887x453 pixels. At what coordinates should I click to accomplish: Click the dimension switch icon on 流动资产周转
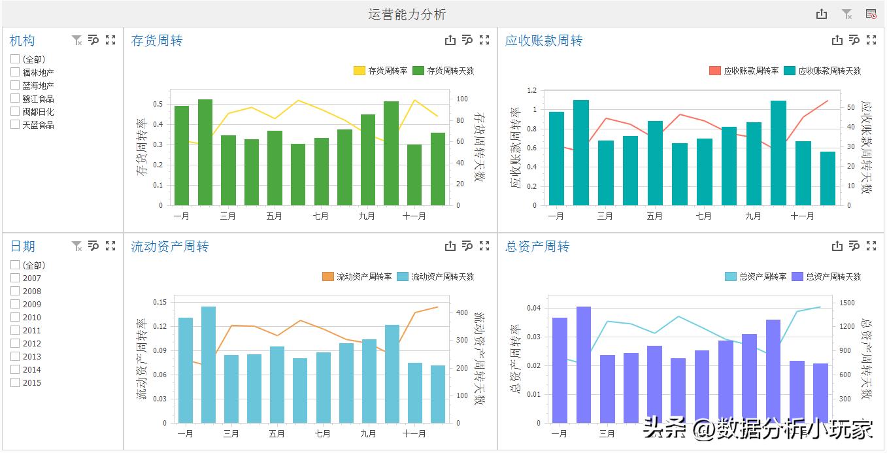click(467, 246)
